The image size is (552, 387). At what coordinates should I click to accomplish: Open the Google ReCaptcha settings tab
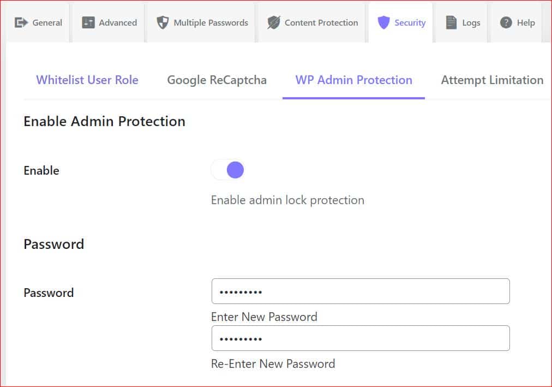point(216,80)
